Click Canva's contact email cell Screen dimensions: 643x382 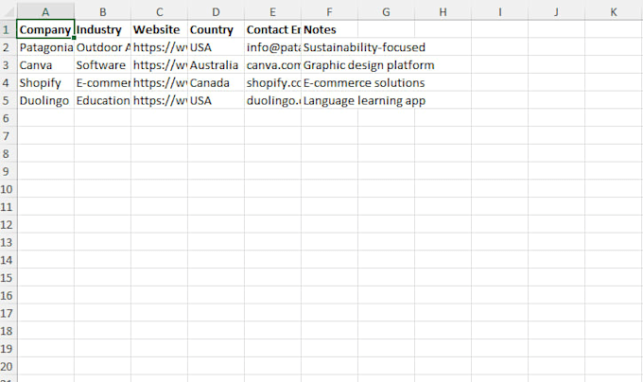272,64
